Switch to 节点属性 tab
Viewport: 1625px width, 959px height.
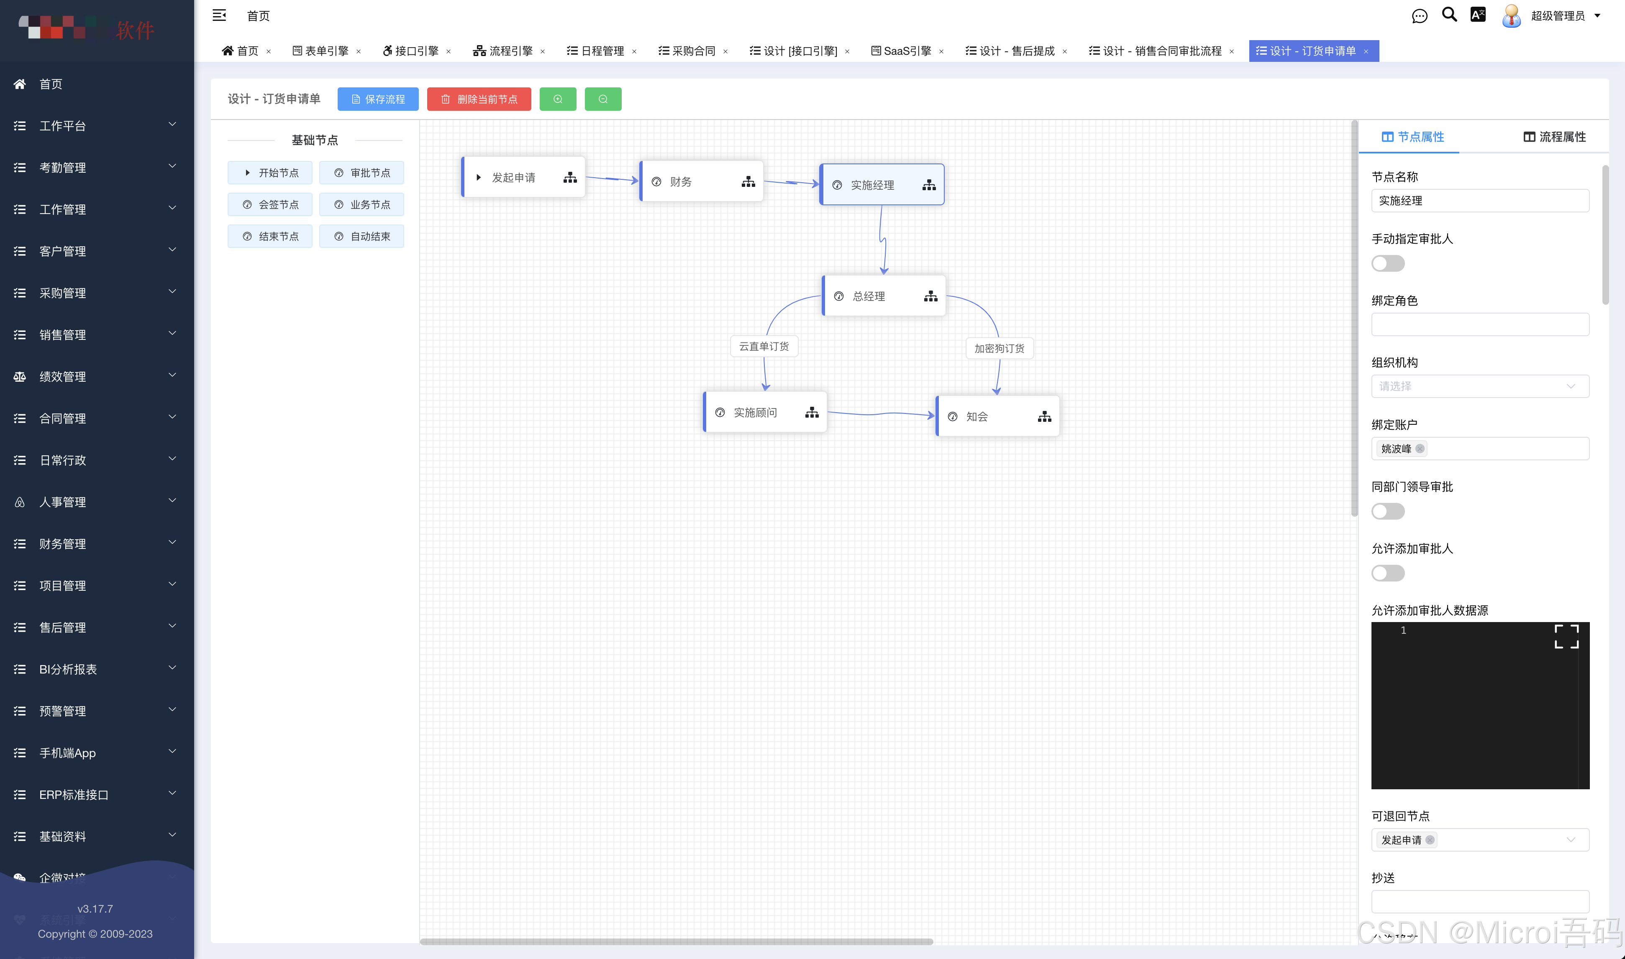1412,137
